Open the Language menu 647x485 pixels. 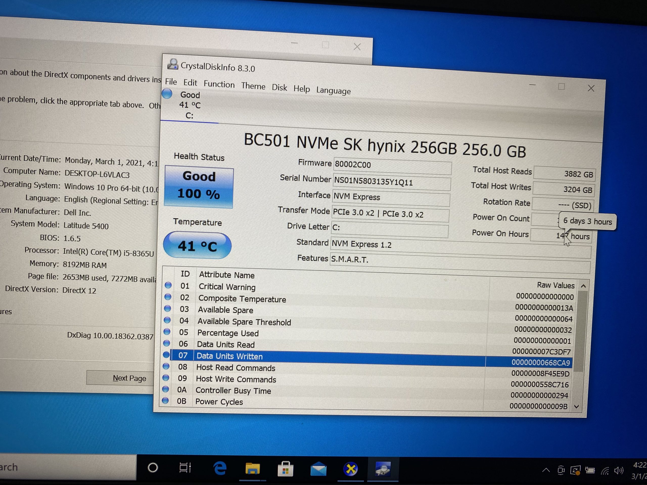coord(333,90)
